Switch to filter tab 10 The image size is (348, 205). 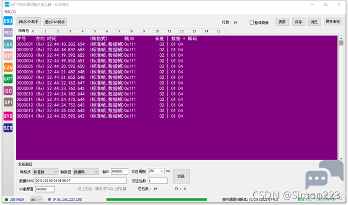click(x=157, y=31)
